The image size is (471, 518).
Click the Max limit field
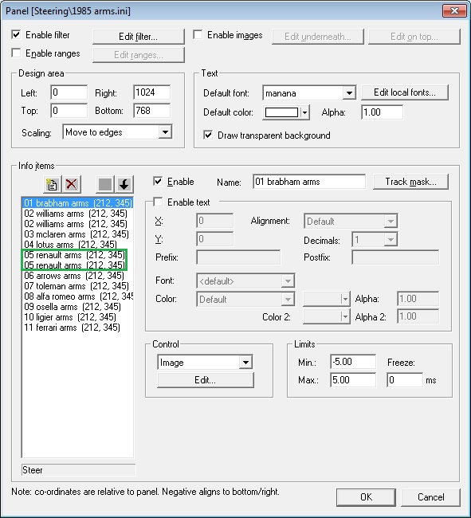[353, 380]
